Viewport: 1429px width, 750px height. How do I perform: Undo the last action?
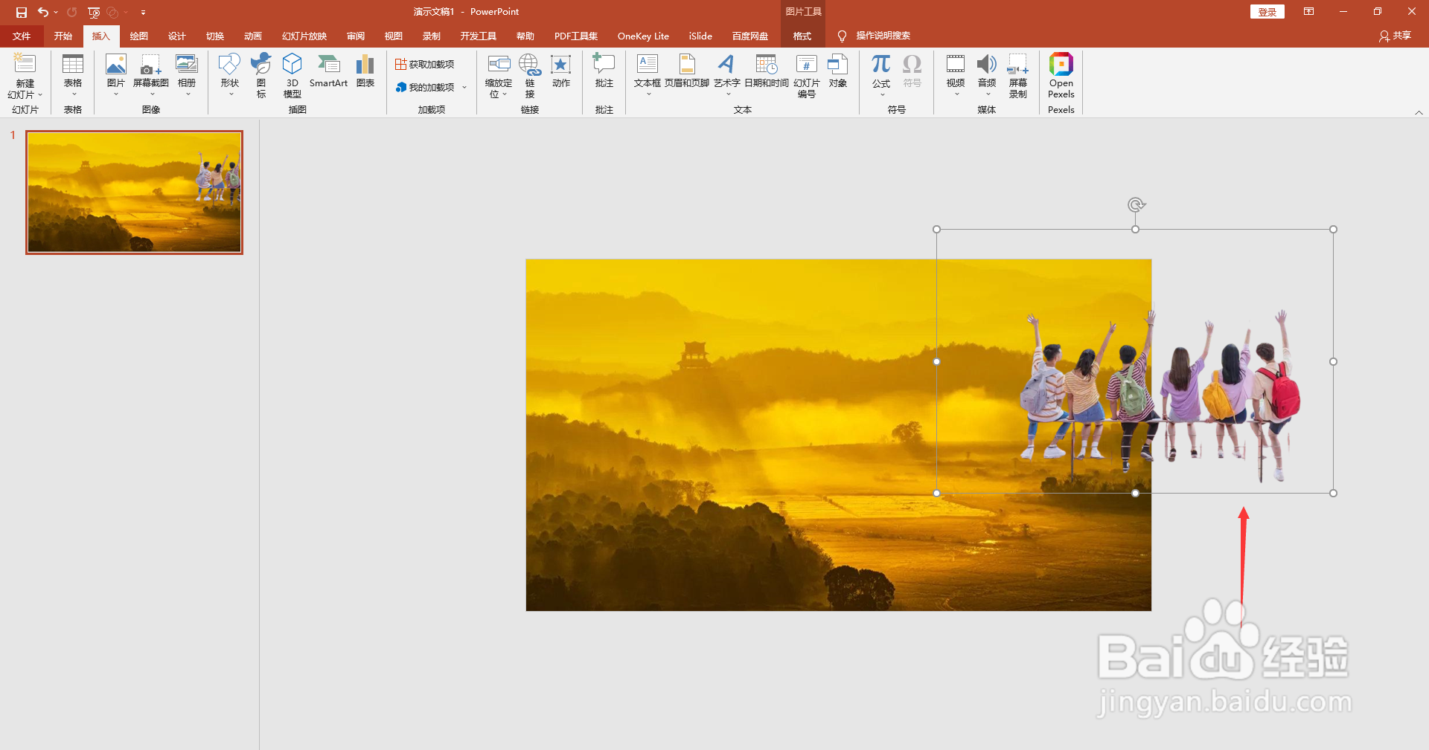(x=43, y=12)
